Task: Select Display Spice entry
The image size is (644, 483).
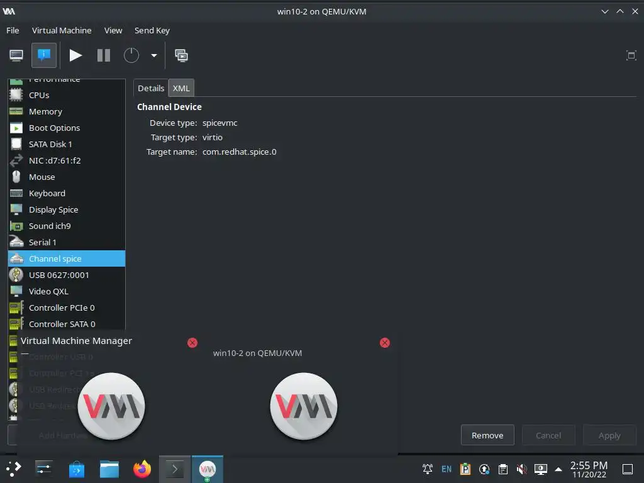Action: click(67, 209)
